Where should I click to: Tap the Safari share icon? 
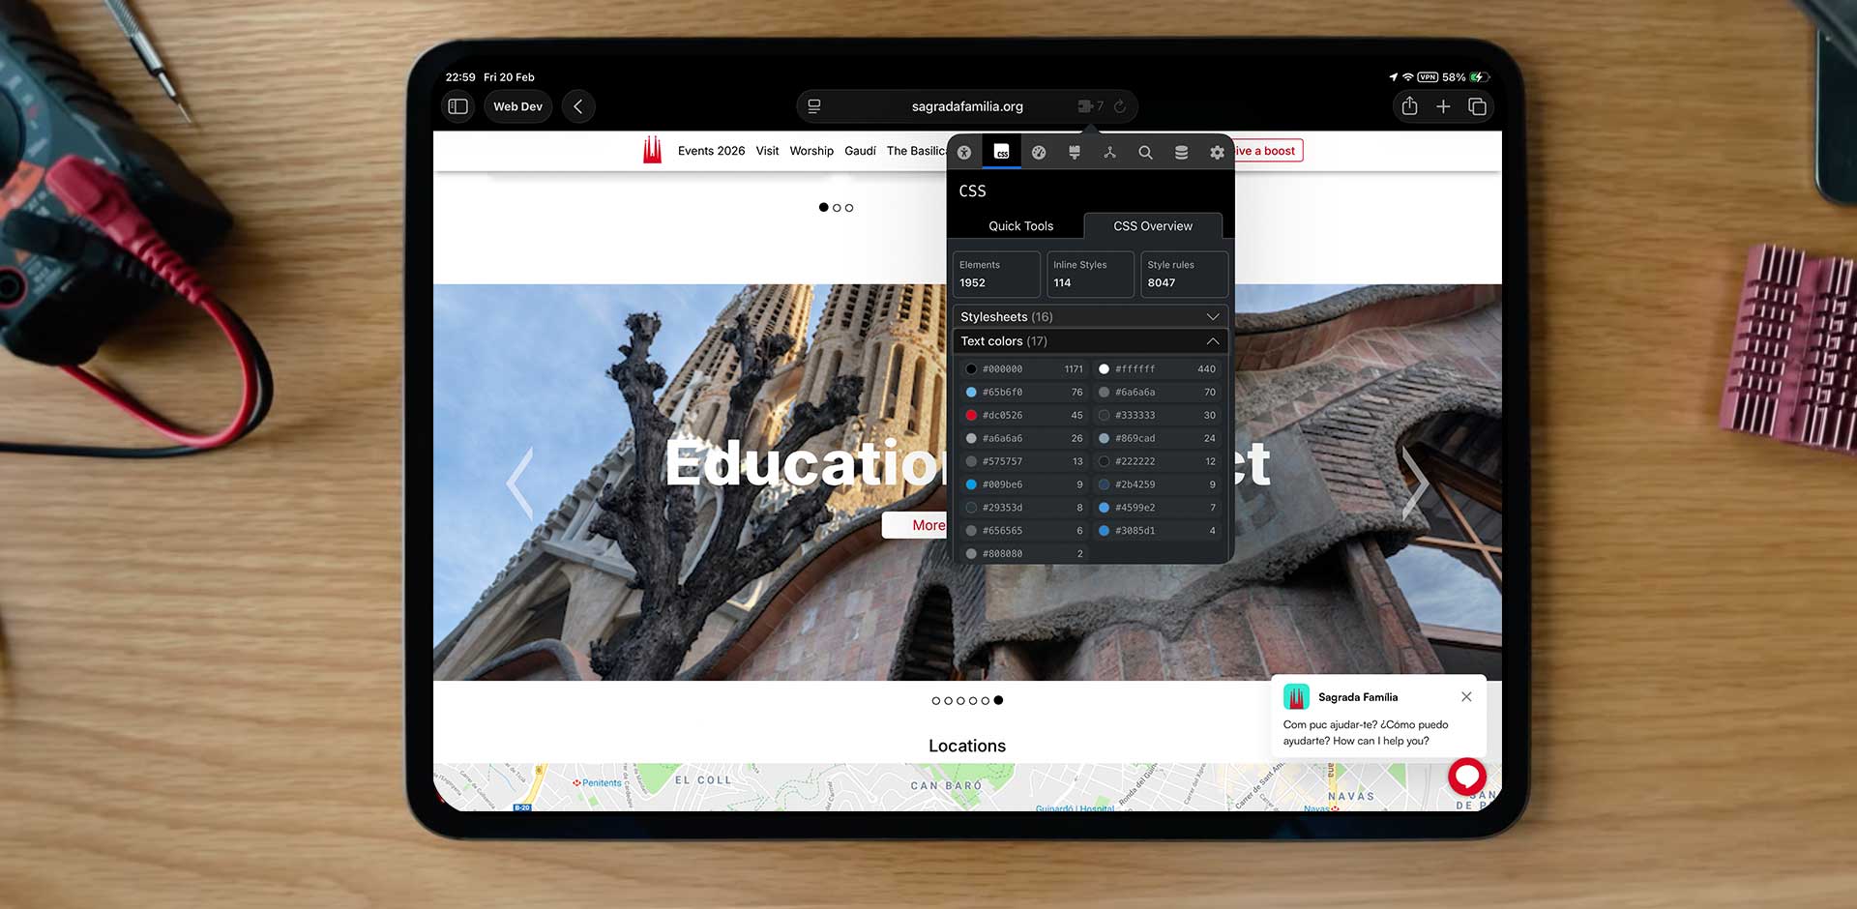coord(1409,106)
